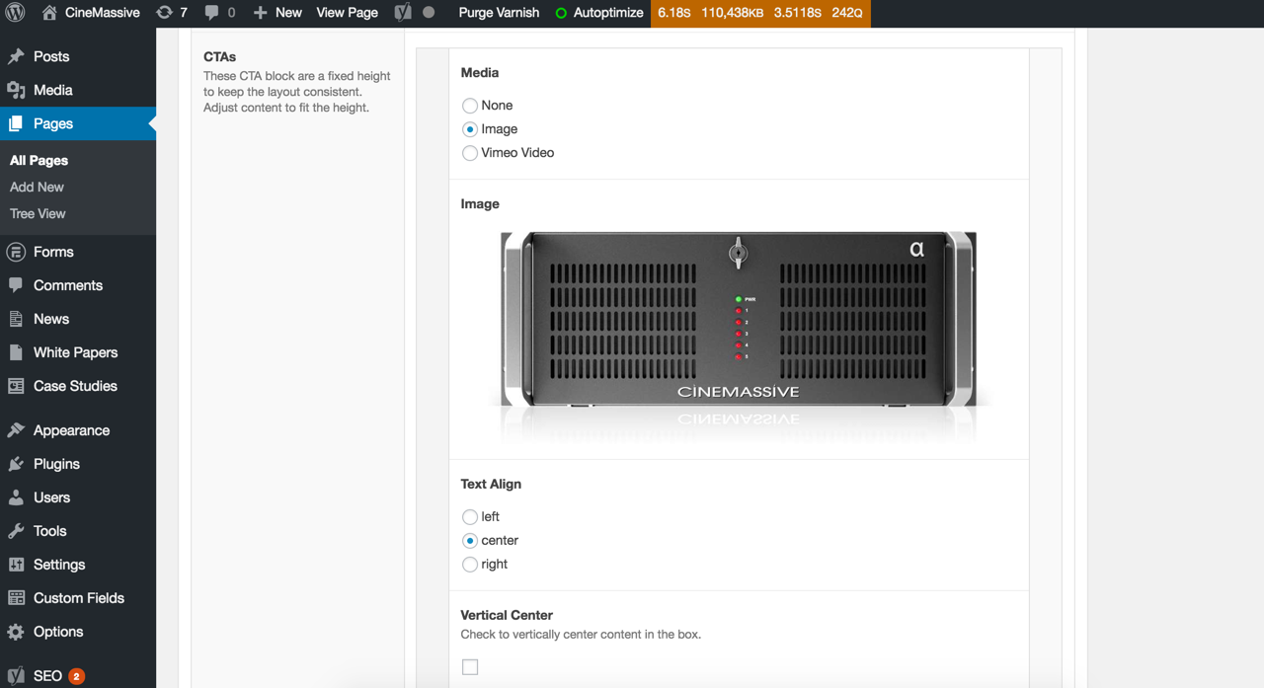Open the WordPress logo menu

pyautogui.click(x=15, y=13)
